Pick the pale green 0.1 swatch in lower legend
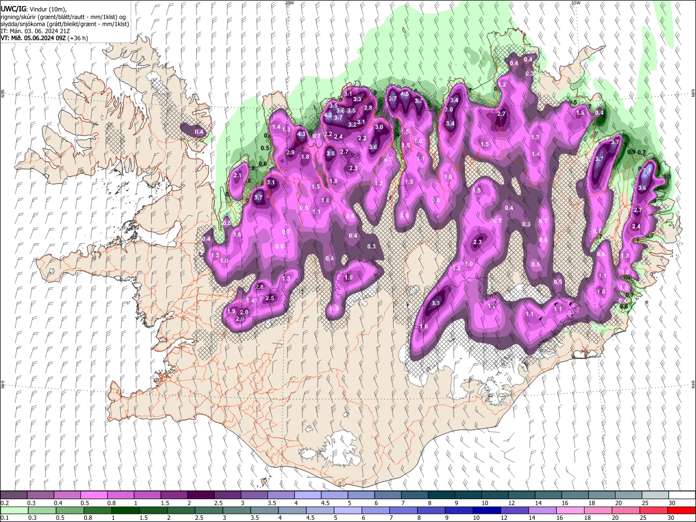The height and width of the screenshot is (522, 696). coord(14,511)
